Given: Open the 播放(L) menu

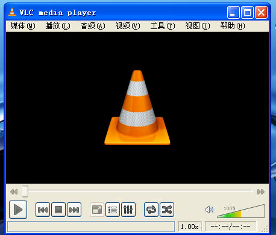Looking at the screenshot, I should click(58, 26).
